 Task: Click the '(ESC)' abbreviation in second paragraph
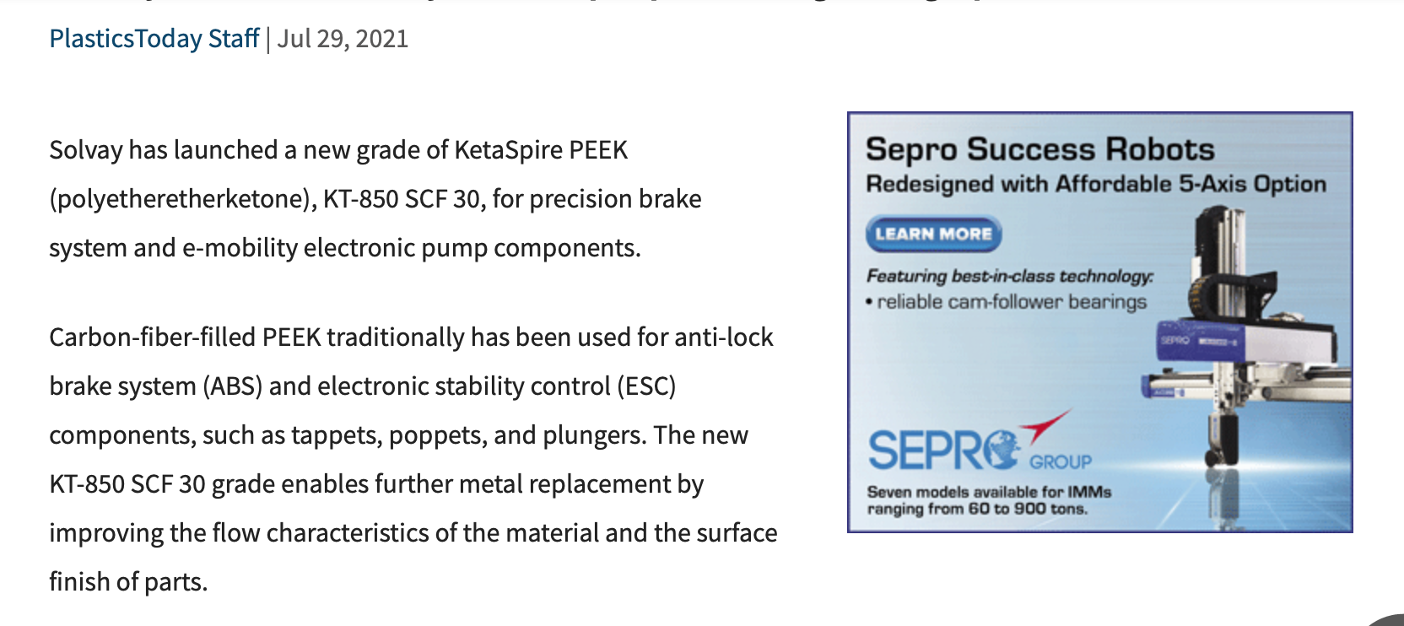(x=646, y=386)
